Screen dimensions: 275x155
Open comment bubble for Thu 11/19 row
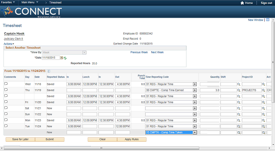click(x=6, y=90)
